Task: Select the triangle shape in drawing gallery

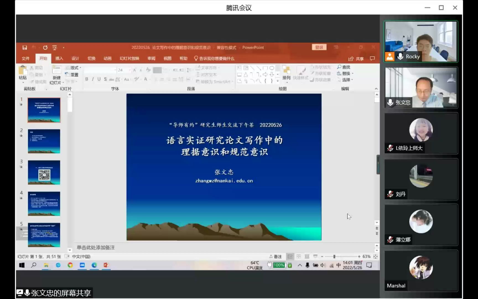Action: [246, 74]
